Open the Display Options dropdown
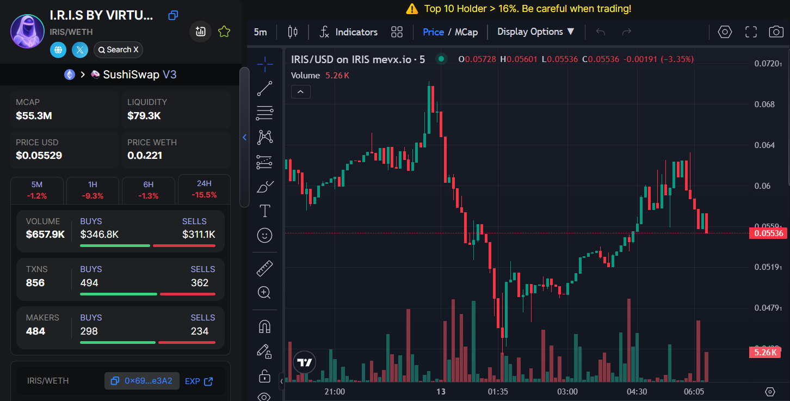This screenshot has height=401, width=790. [535, 32]
